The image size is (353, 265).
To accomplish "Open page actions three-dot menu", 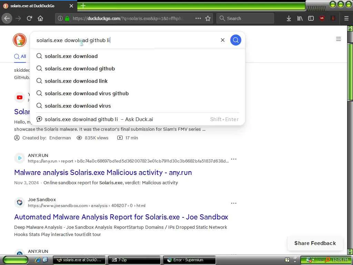I will (198, 18).
